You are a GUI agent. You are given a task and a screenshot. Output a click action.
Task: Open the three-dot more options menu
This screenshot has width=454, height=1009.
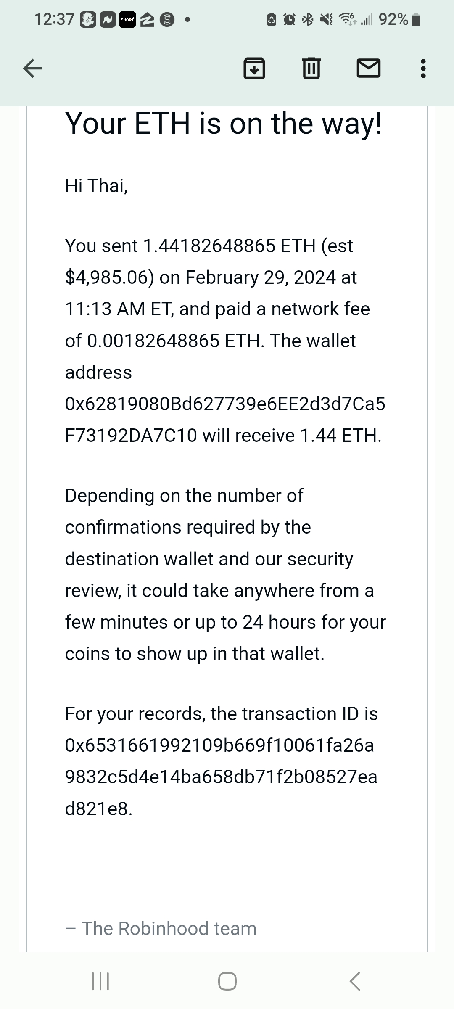(x=423, y=68)
